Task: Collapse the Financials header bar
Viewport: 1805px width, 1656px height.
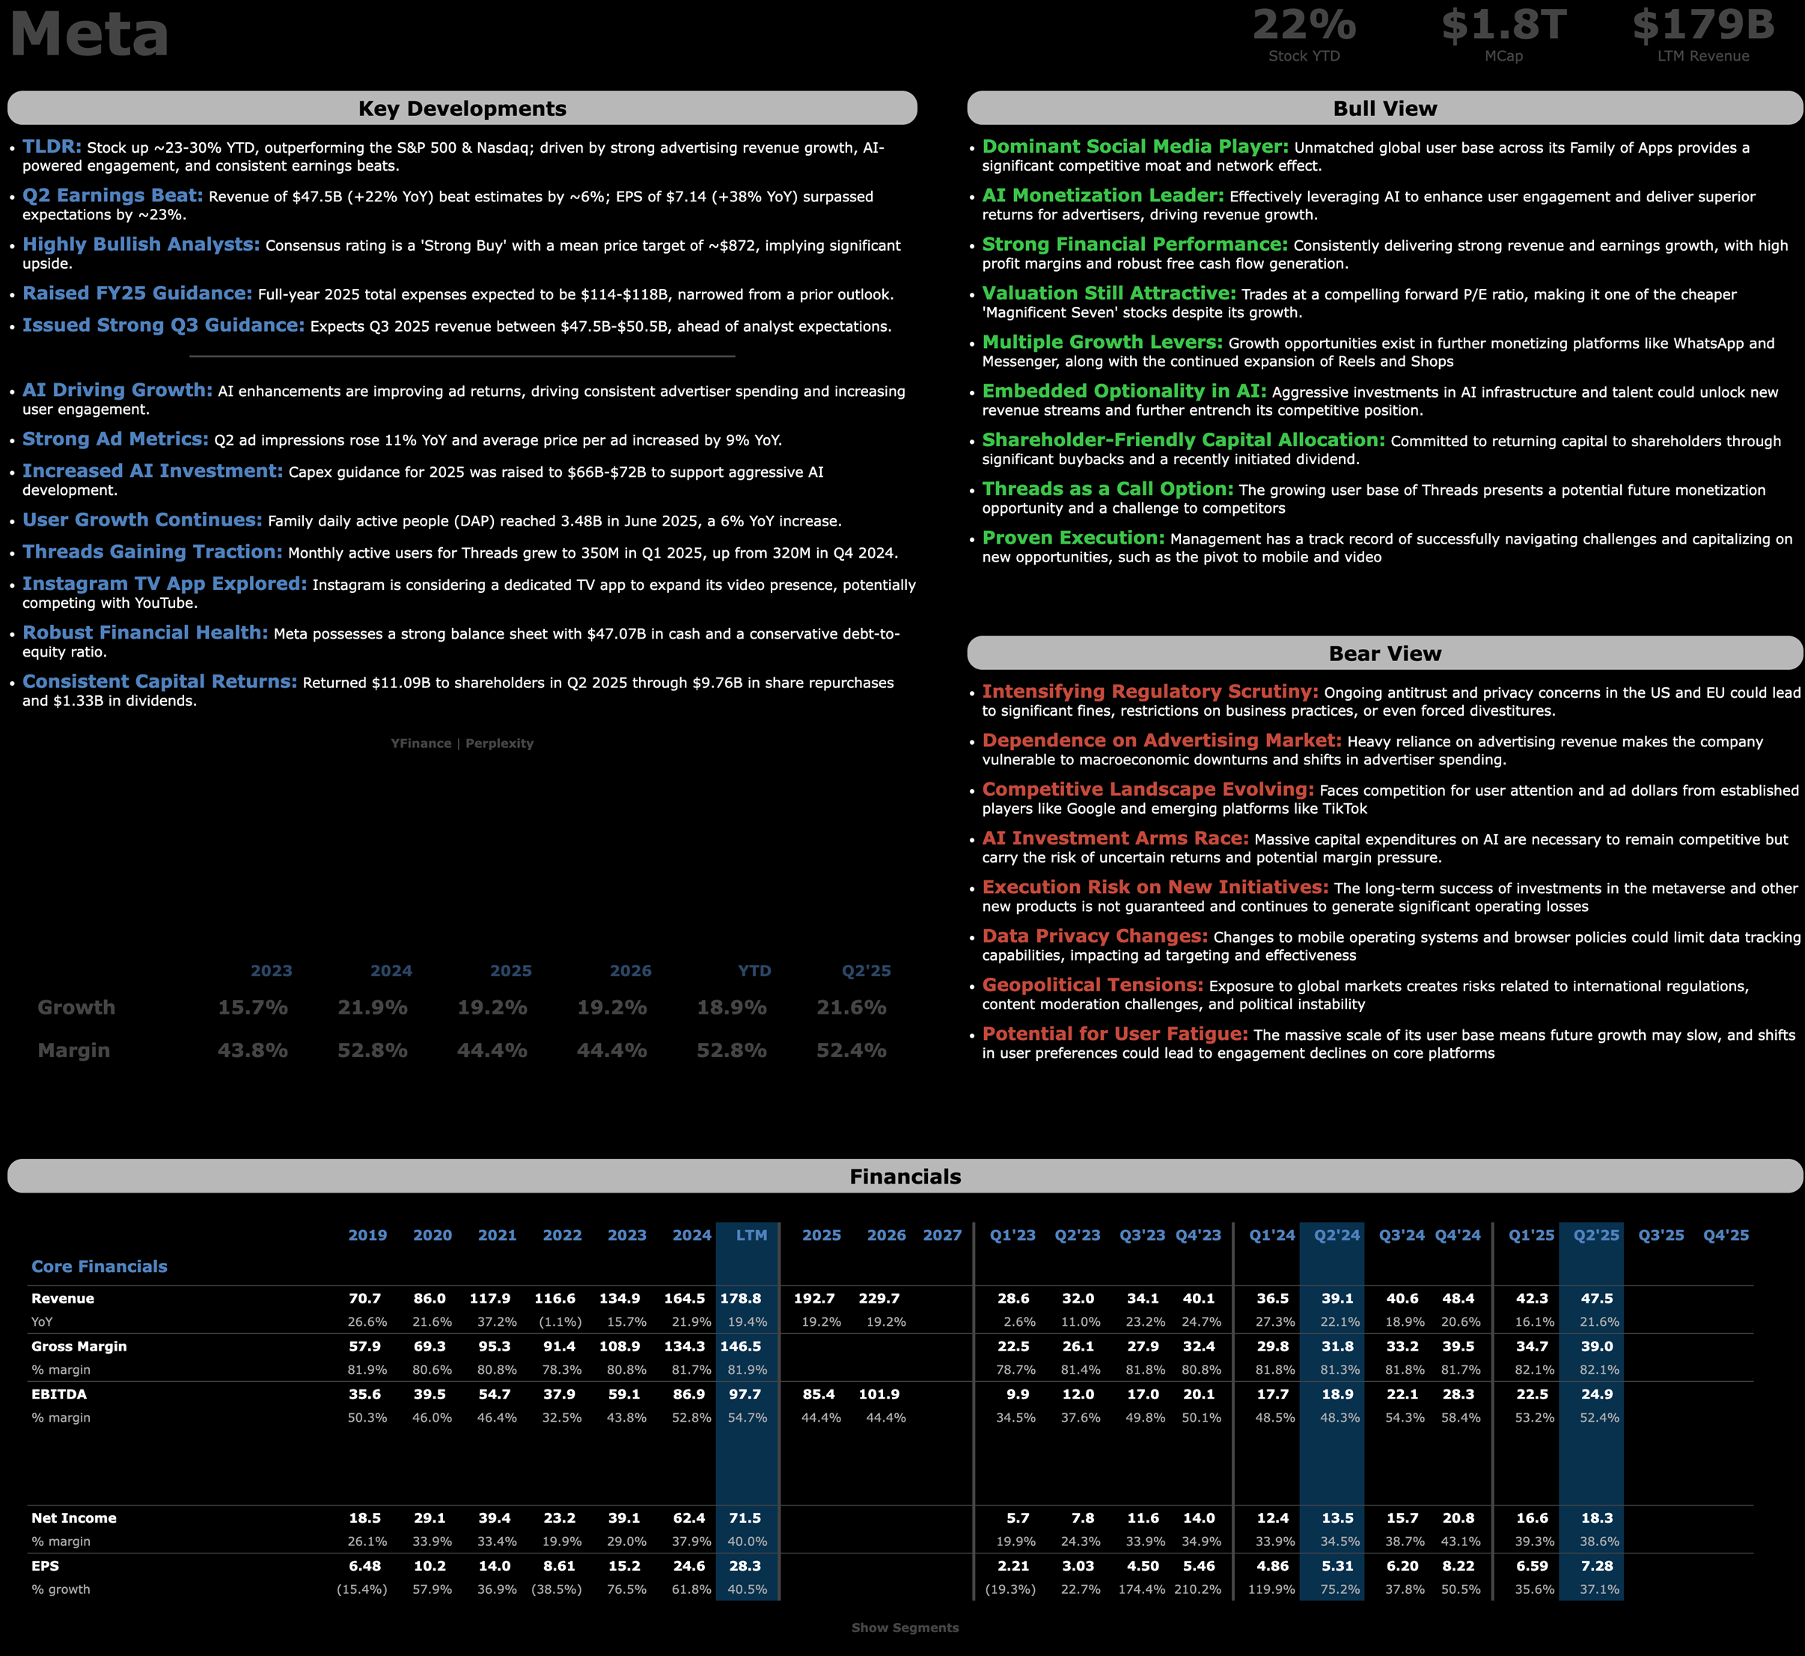Action: click(905, 1175)
